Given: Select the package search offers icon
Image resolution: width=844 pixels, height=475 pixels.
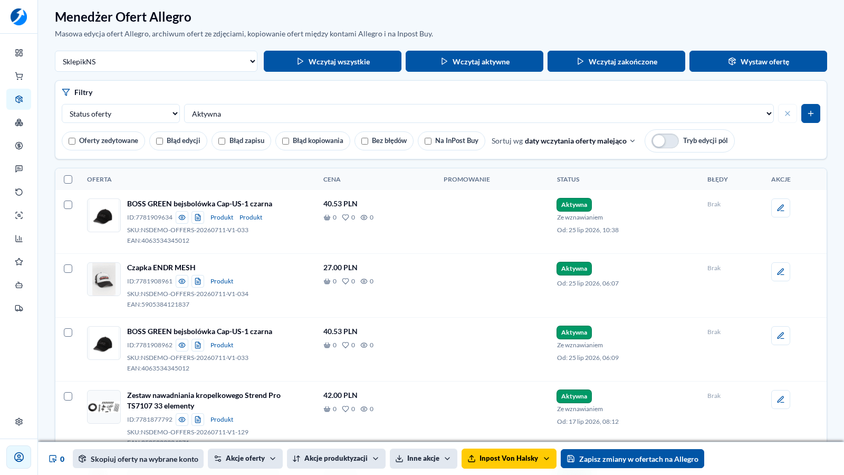Looking at the screenshot, I should [19, 99].
